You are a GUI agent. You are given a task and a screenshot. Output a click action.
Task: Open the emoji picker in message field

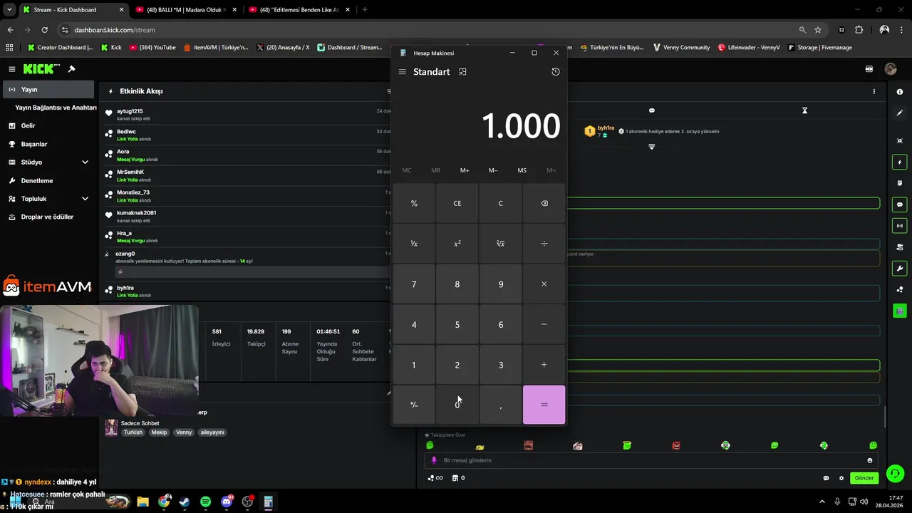870,460
